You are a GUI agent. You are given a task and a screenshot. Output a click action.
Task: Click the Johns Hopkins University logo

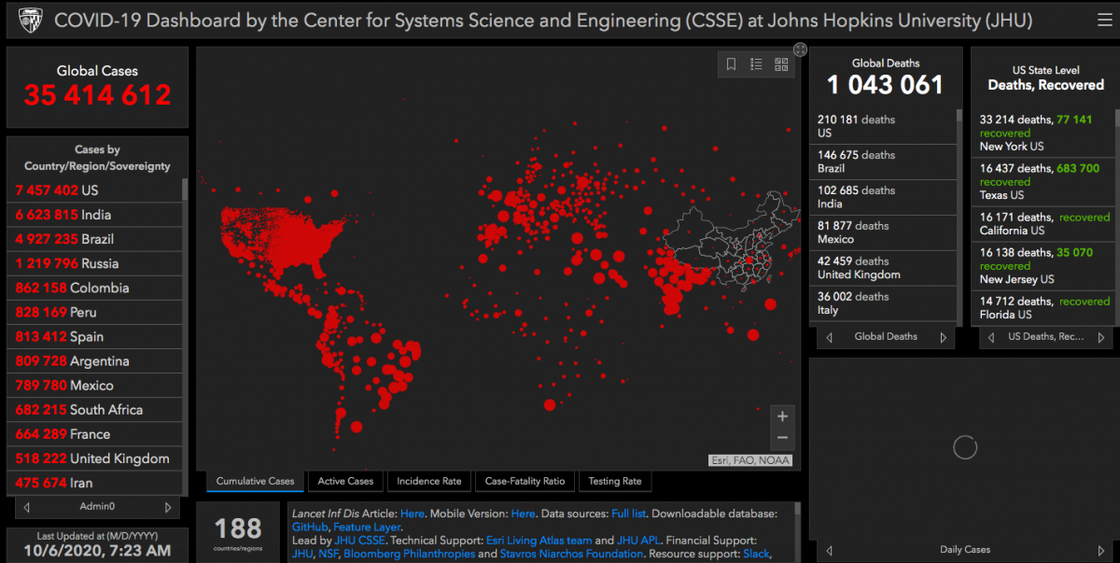tap(32, 20)
